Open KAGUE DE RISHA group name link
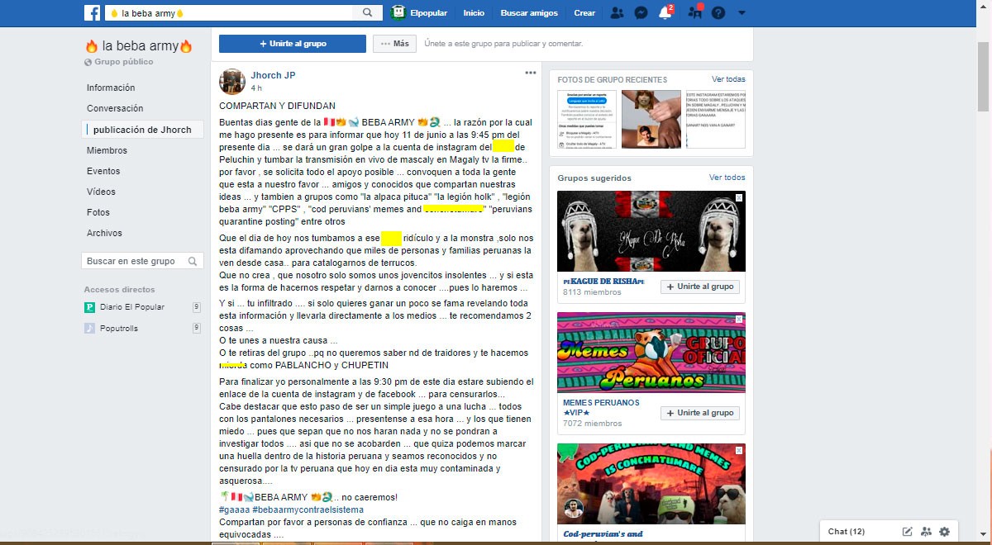The width and height of the screenshot is (992, 545). 603,281
